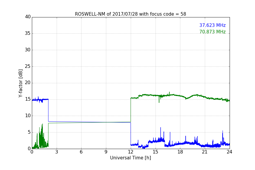Select the green 70.873 MHz legend label
Screen dimensions: 255x170
tap(212, 32)
